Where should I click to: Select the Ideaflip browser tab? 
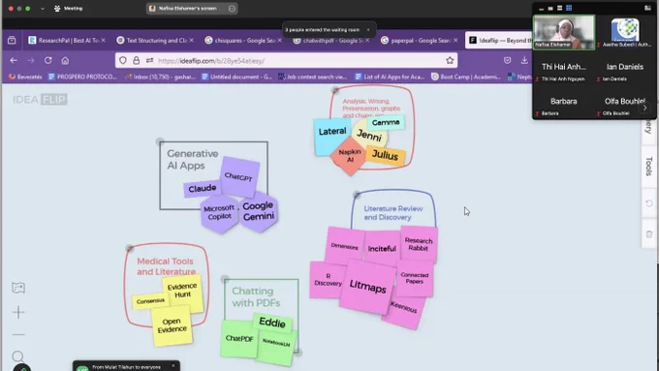pos(499,41)
